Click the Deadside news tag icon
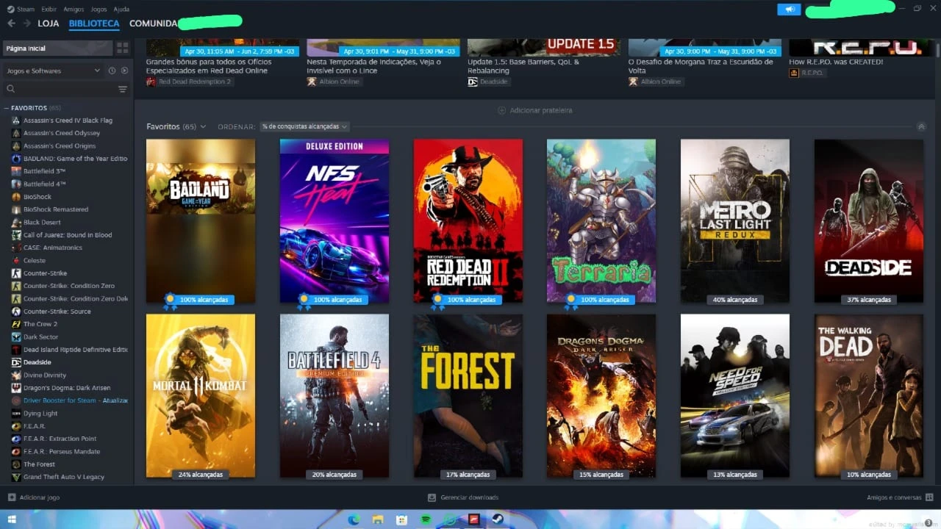The height and width of the screenshot is (529, 941). [472, 82]
